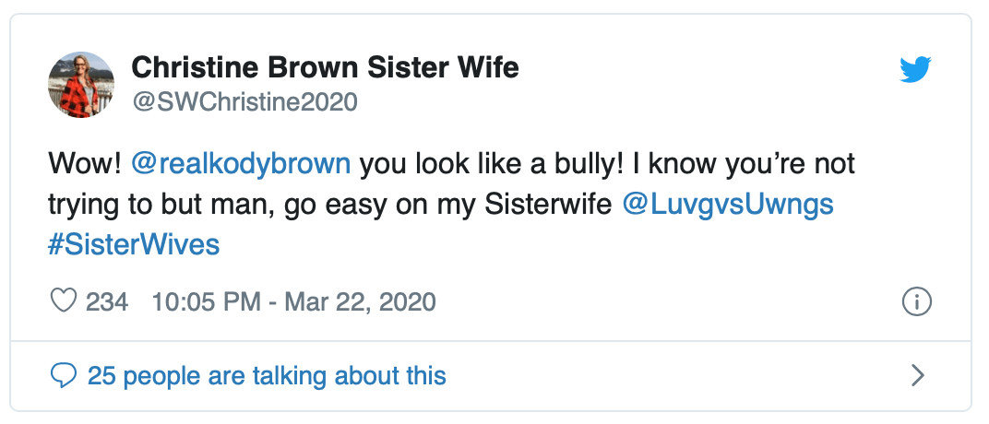Open "25 people are talking about this"
989x424 pixels.
click(x=266, y=375)
